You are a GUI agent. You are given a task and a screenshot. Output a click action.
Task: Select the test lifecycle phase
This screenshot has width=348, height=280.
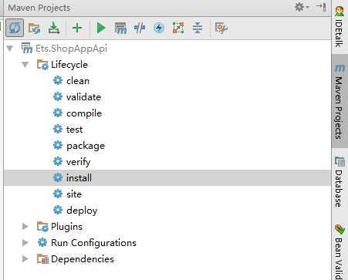point(75,130)
